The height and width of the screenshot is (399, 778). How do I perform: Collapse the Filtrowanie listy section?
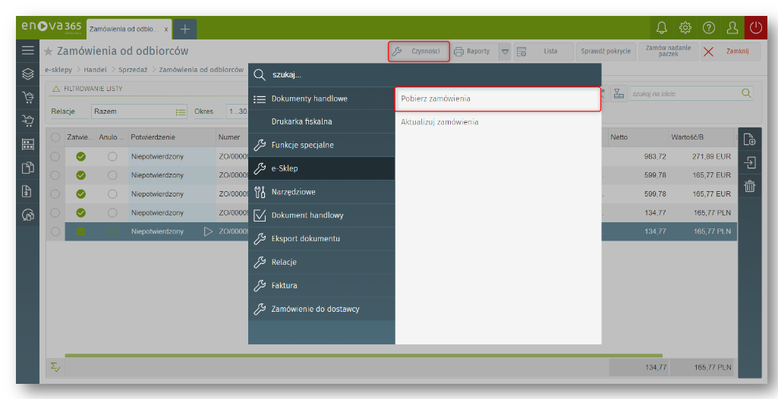click(56, 89)
